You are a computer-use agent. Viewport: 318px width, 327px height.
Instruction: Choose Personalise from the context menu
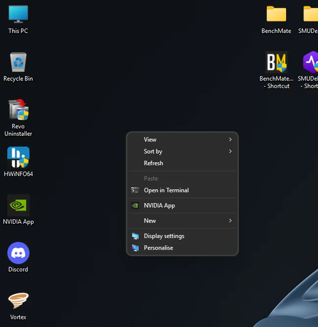coord(182,248)
